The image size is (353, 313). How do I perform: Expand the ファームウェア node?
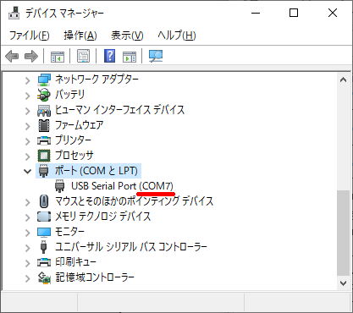click(28, 126)
